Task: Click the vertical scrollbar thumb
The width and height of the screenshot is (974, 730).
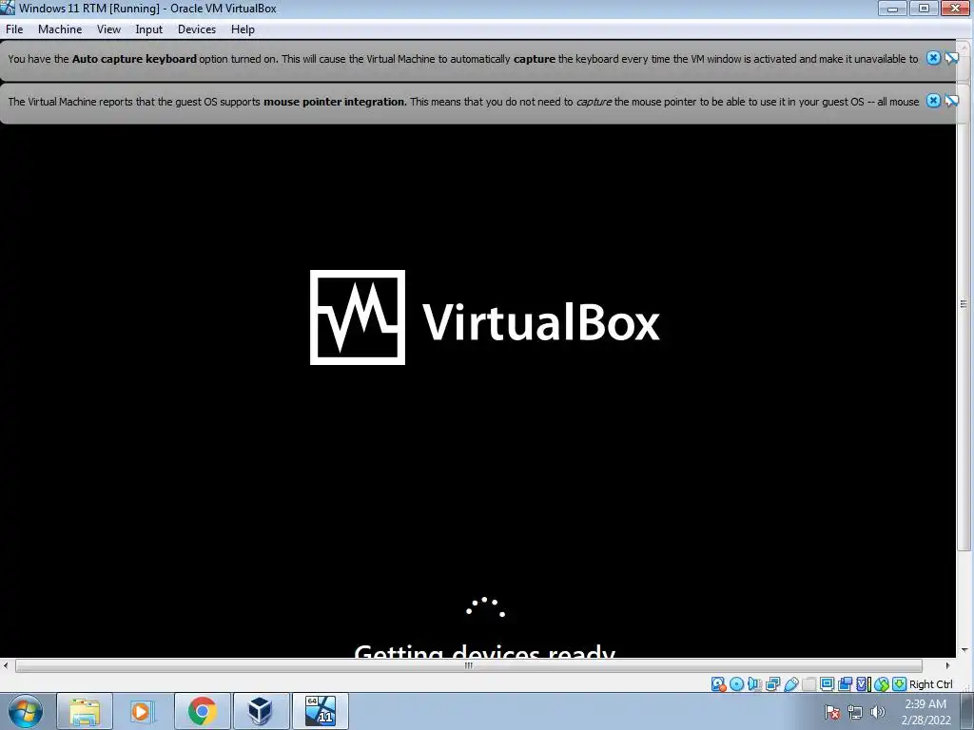Action: tap(964, 303)
